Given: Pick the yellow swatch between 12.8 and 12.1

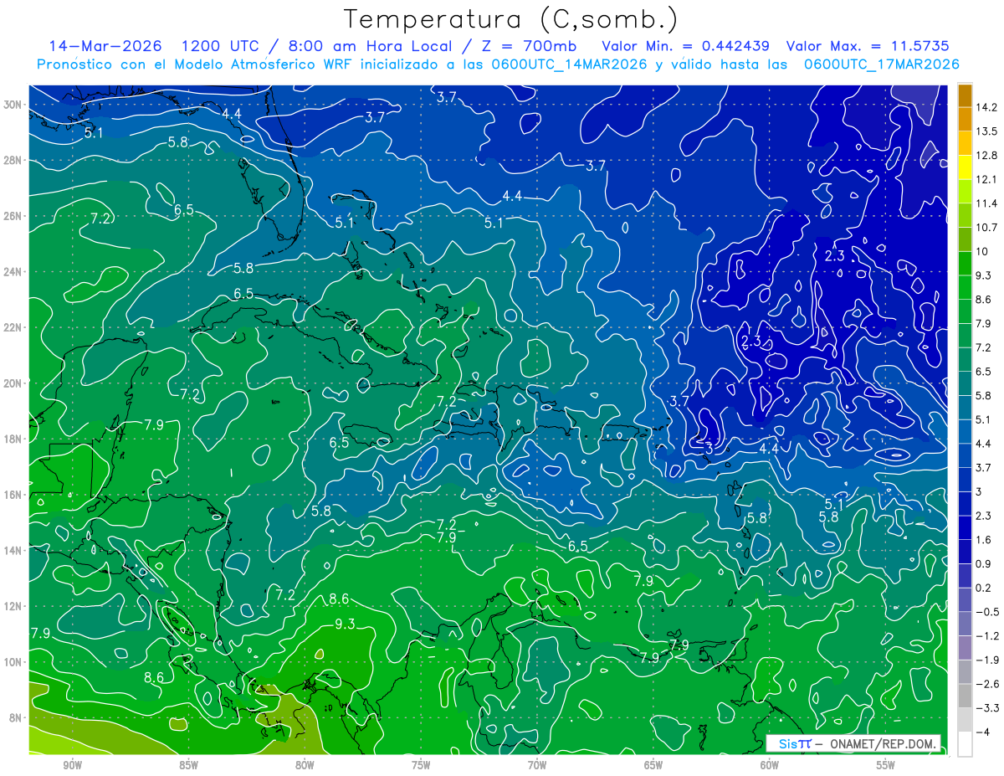Looking at the screenshot, I should 965,167.
